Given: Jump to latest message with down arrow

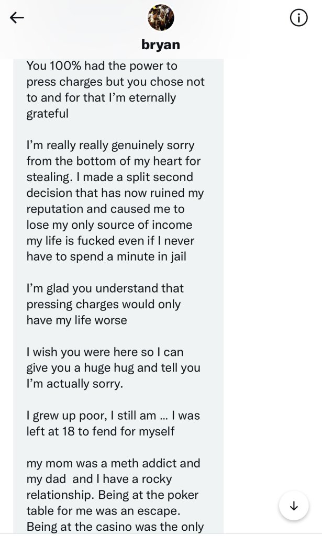Looking at the screenshot, I should pos(294,506).
